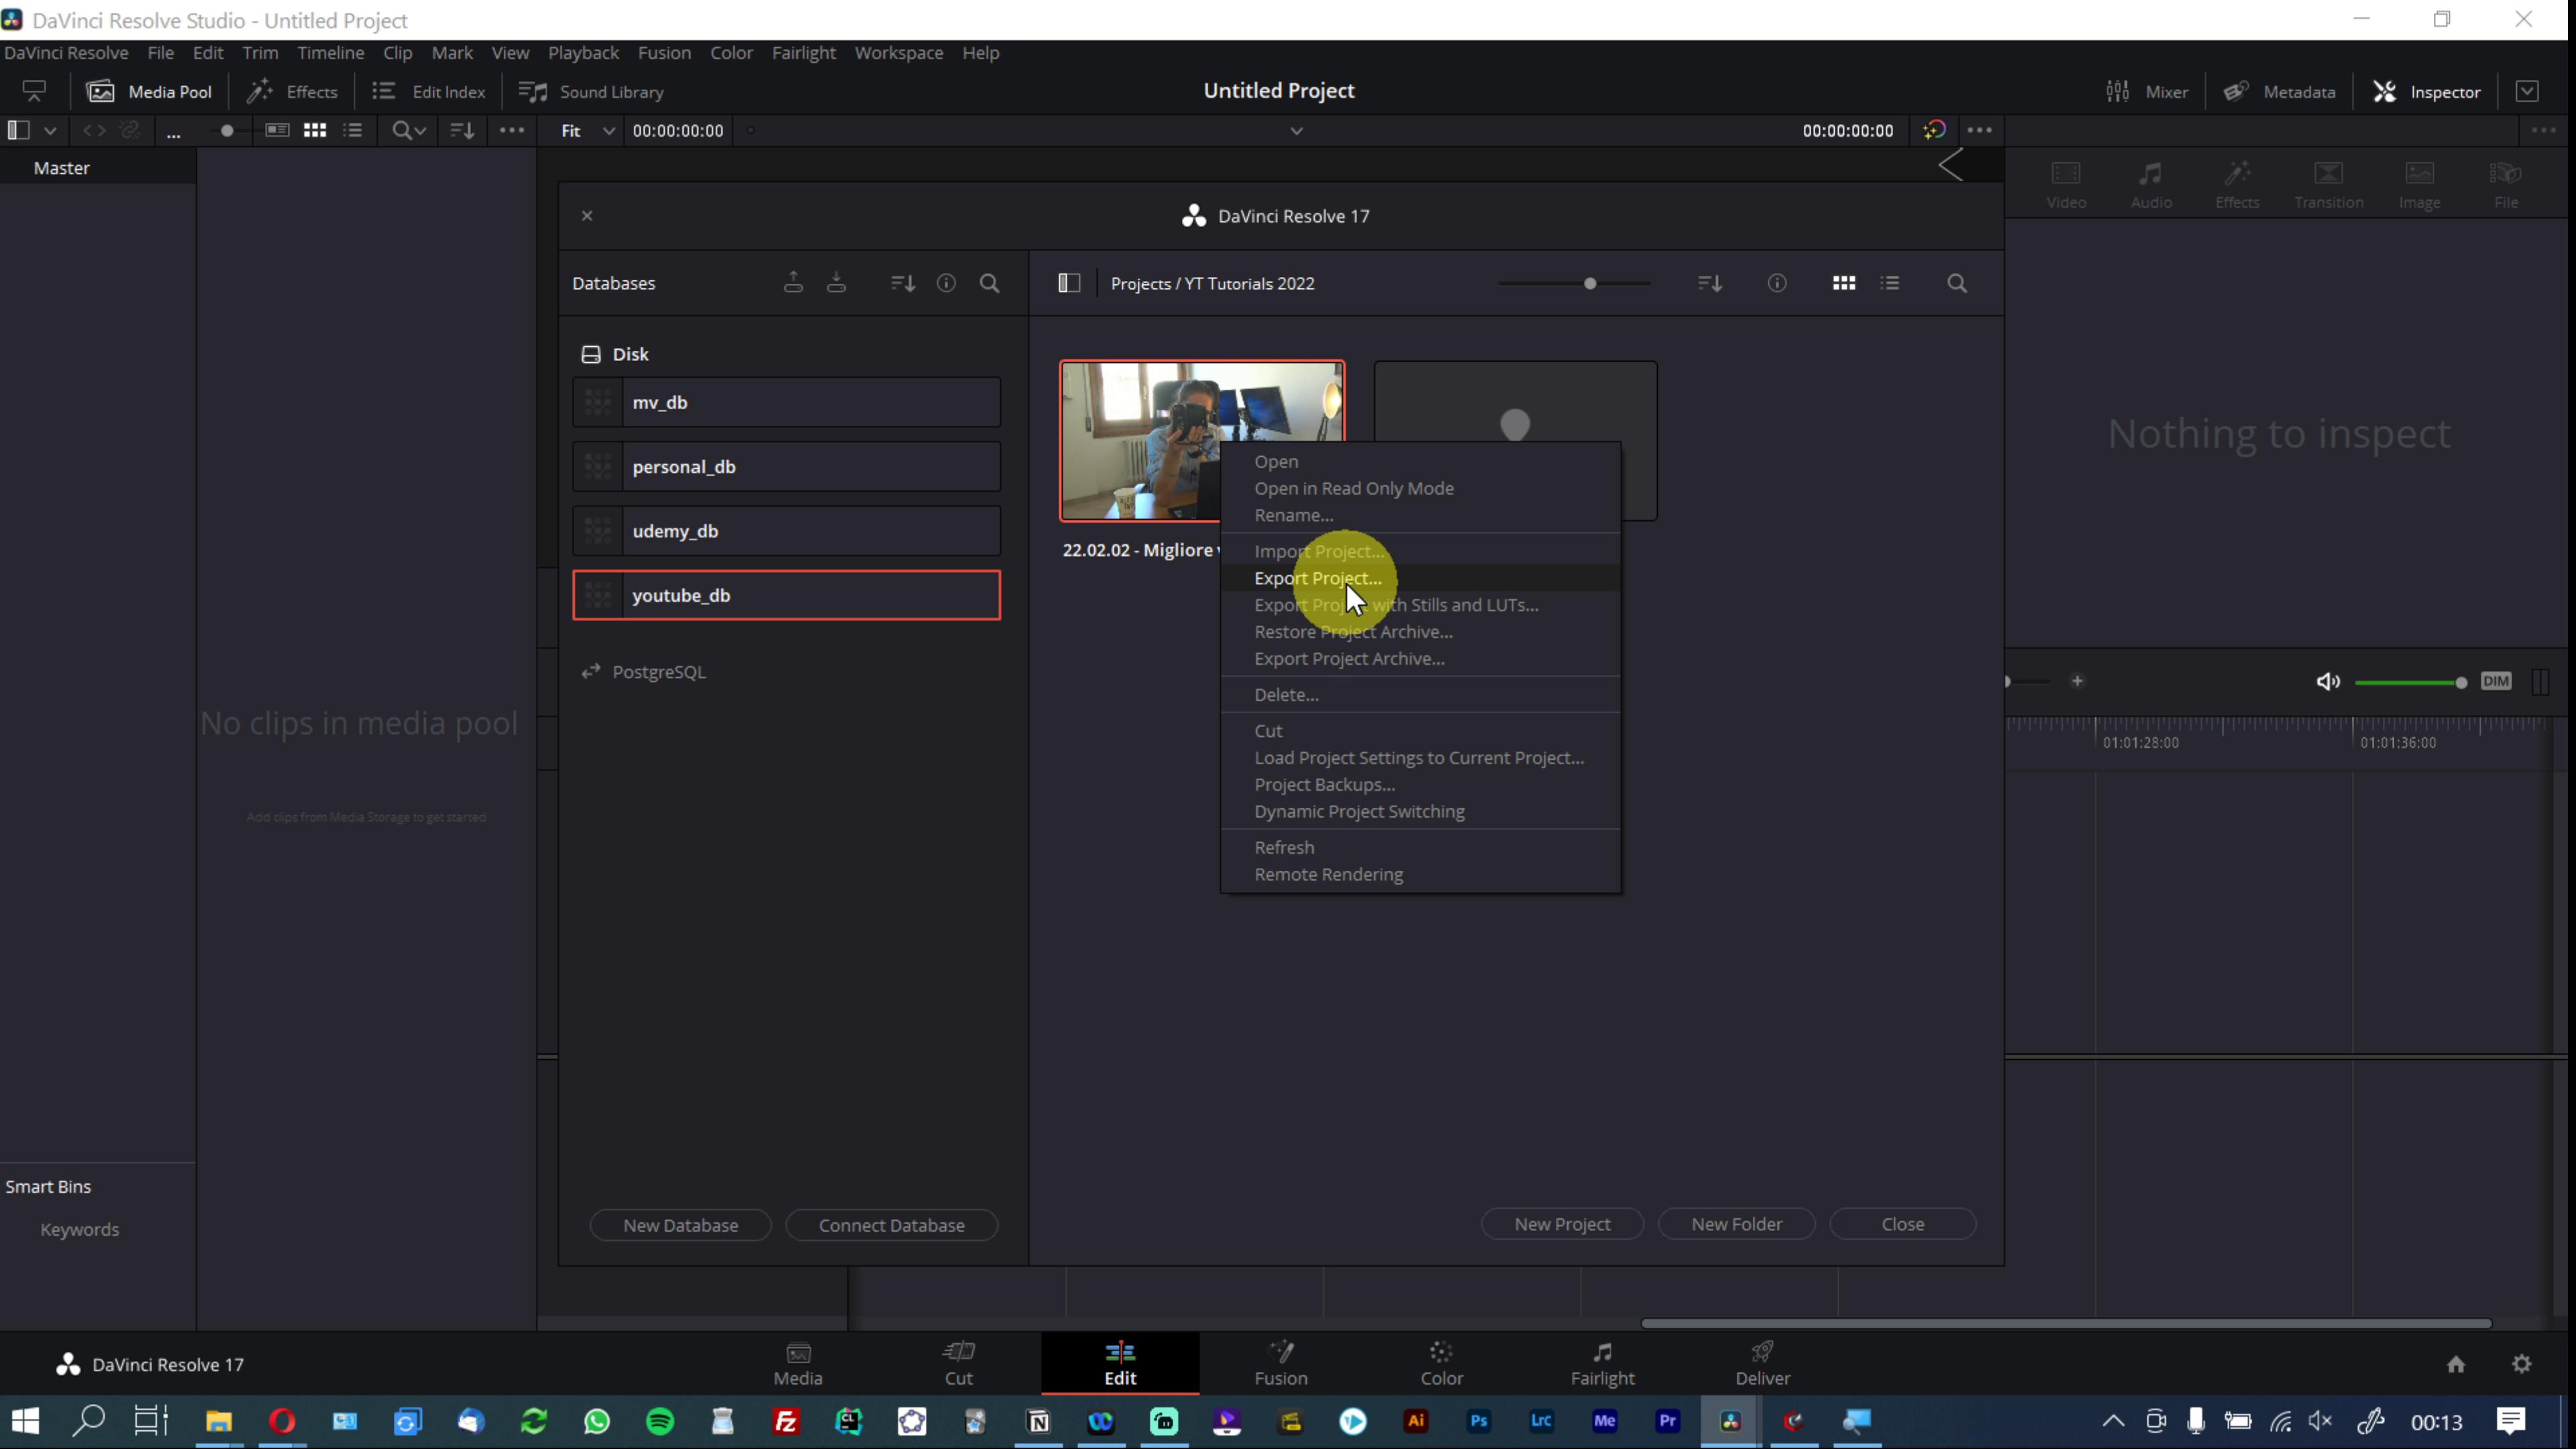The width and height of the screenshot is (2576, 1449).
Task: Select Project Backups... menu entry
Action: pyautogui.click(x=1420, y=784)
